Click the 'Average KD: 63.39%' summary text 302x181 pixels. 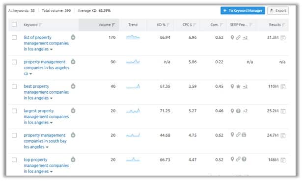(x=94, y=11)
